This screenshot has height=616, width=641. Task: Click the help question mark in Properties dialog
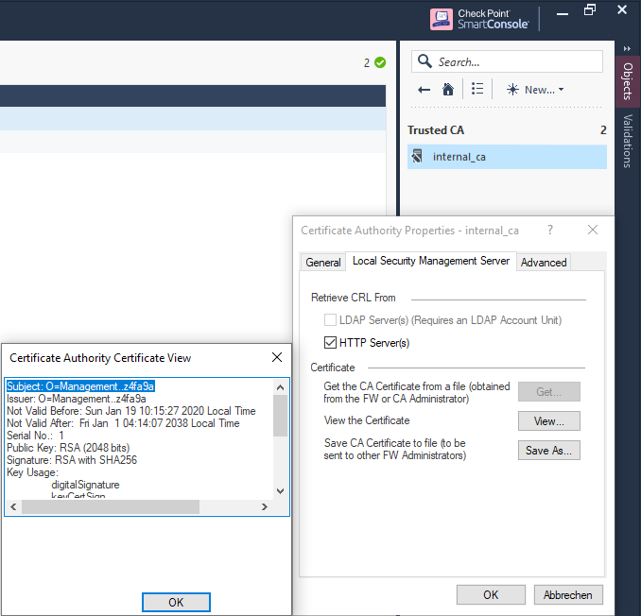click(x=550, y=230)
